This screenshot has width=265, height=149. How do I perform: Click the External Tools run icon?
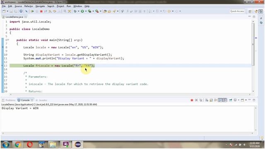[x=97, y=11]
